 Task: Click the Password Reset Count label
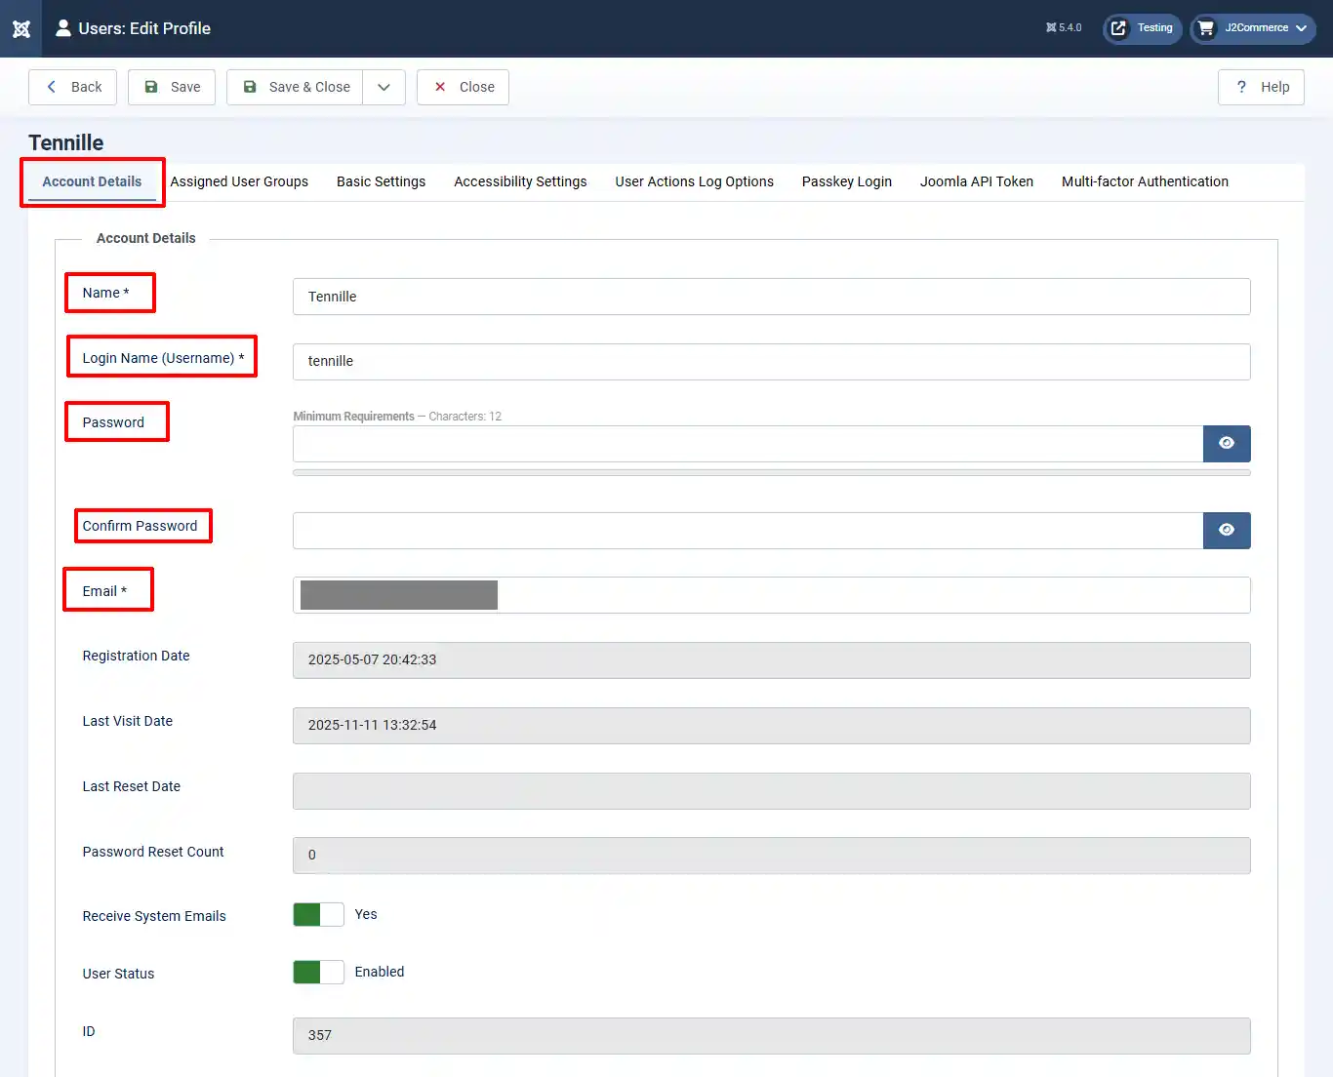pos(153,852)
